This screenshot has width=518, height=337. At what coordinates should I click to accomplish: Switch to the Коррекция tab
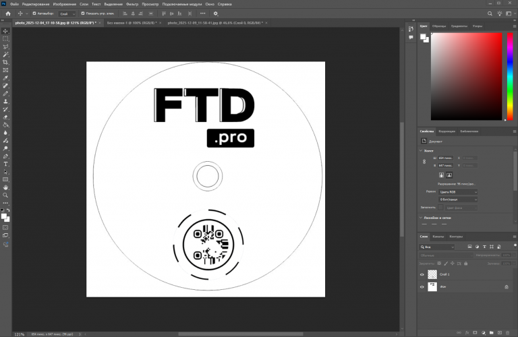[447, 131]
